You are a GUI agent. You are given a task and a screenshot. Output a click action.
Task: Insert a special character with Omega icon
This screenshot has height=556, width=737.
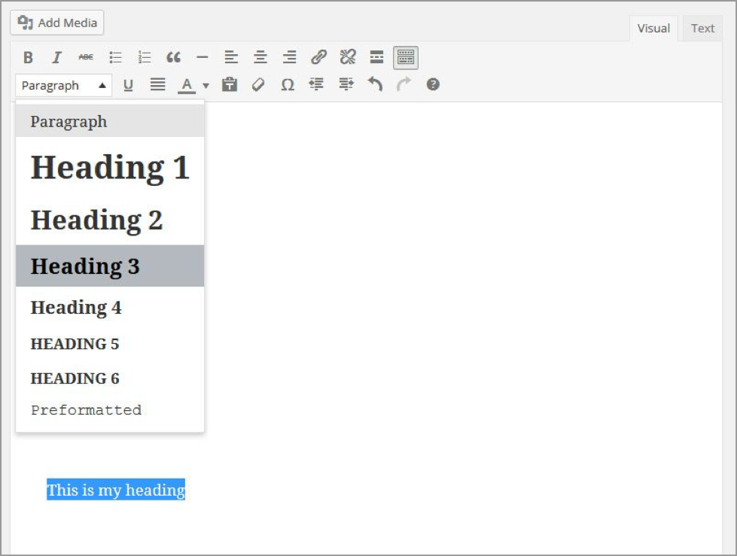coord(287,84)
